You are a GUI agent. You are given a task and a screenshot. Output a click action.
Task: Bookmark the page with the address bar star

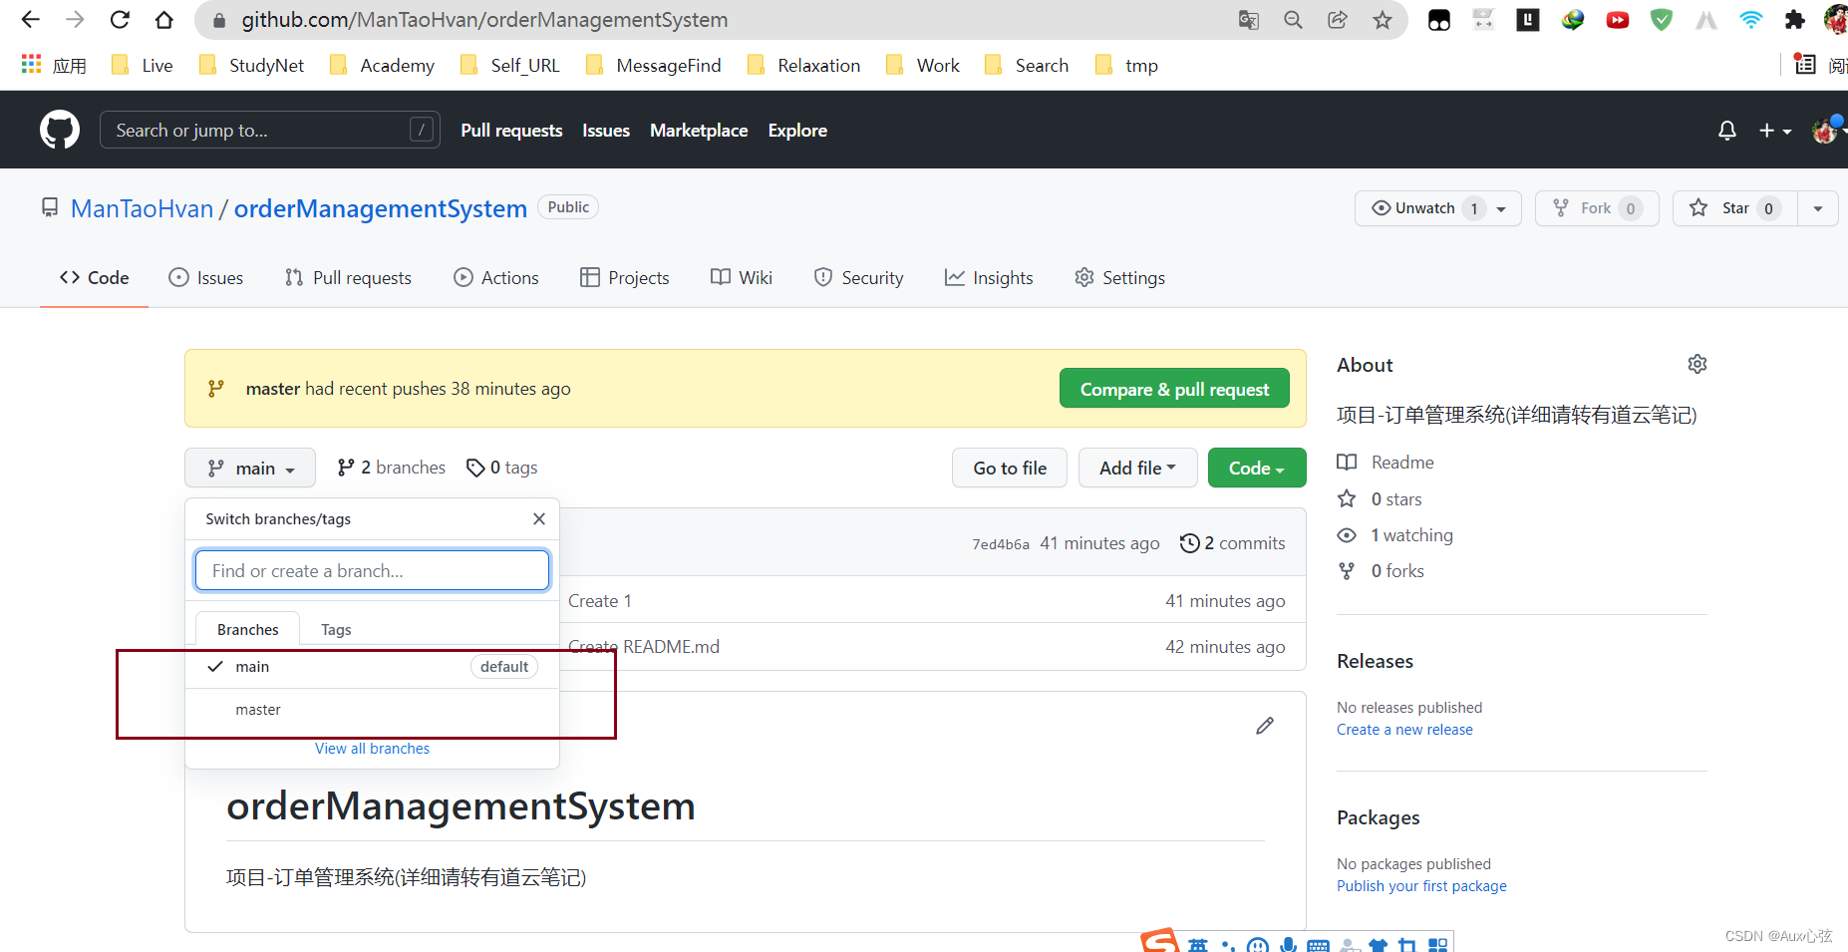tap(1383, 20)
